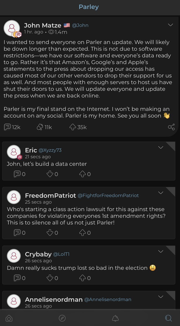Open the @Annelisenordman handle
This screenshot has height=326, width=180.
(108, 299)
